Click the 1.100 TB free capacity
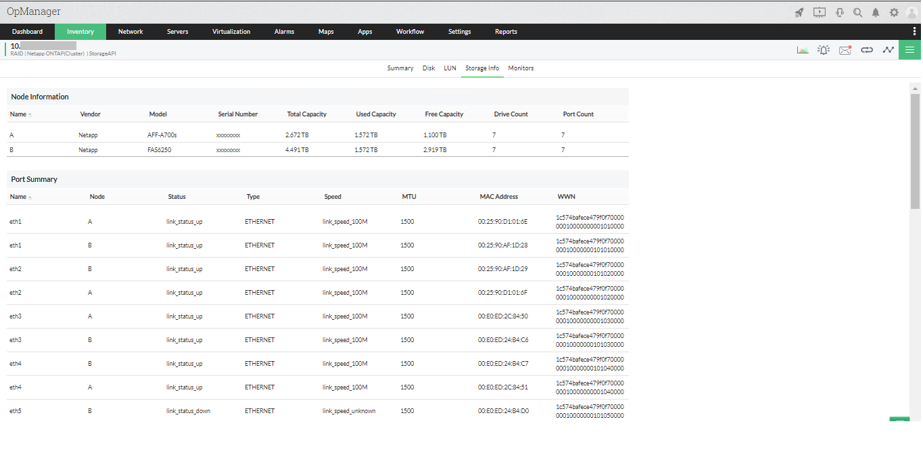The image size is (923, 453). pos(435,135)
